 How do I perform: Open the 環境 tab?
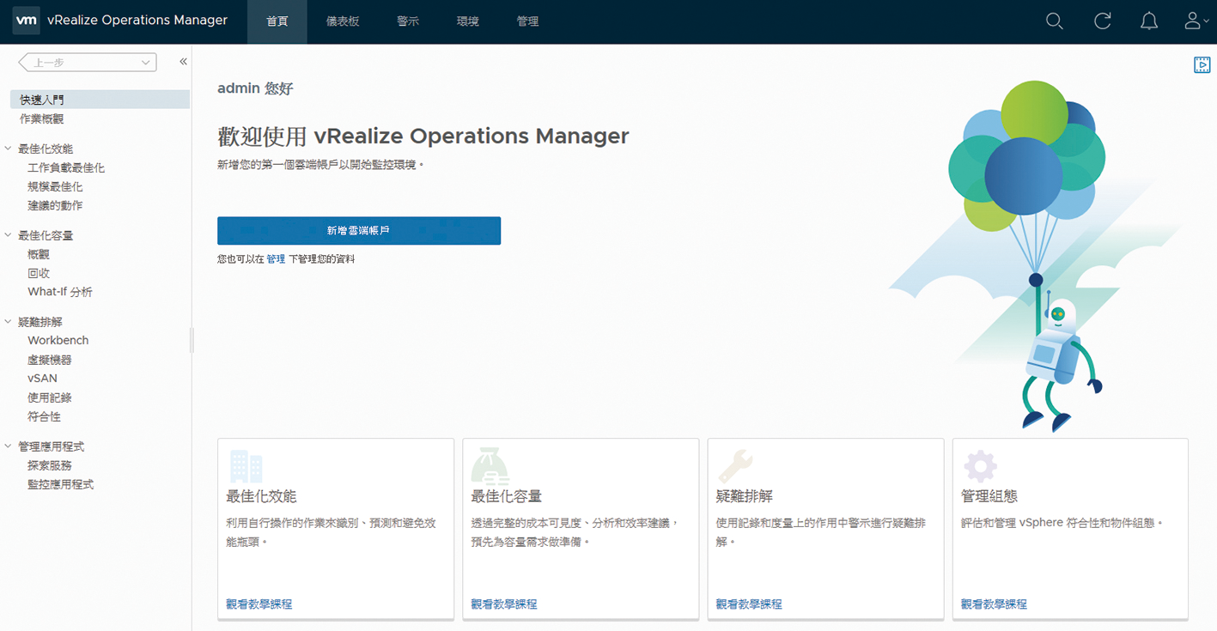tap(468, 21)
